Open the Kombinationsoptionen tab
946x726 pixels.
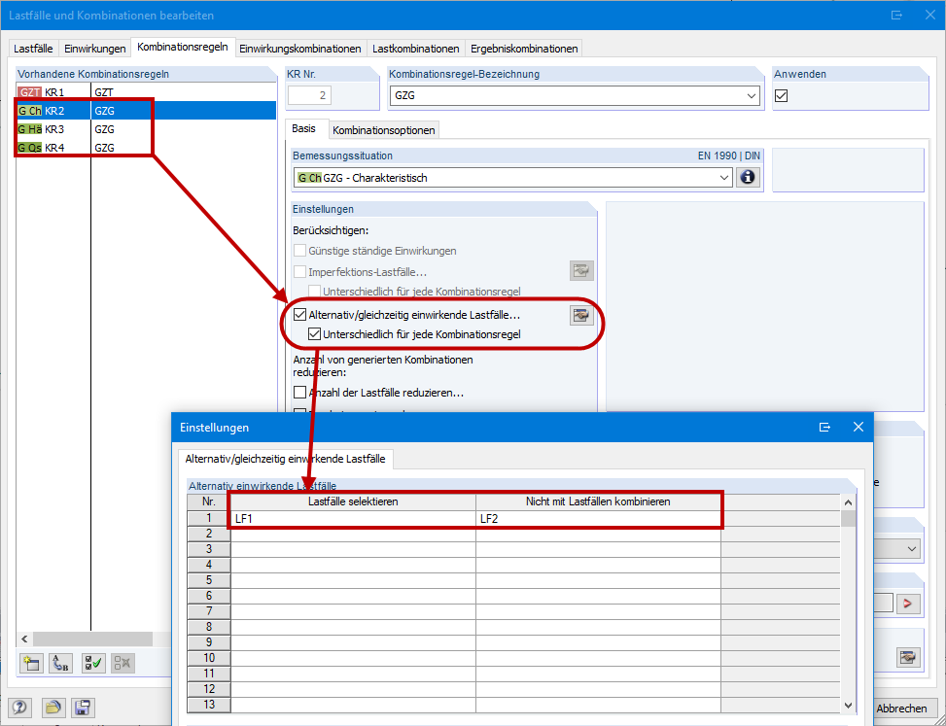pos(383,127)
